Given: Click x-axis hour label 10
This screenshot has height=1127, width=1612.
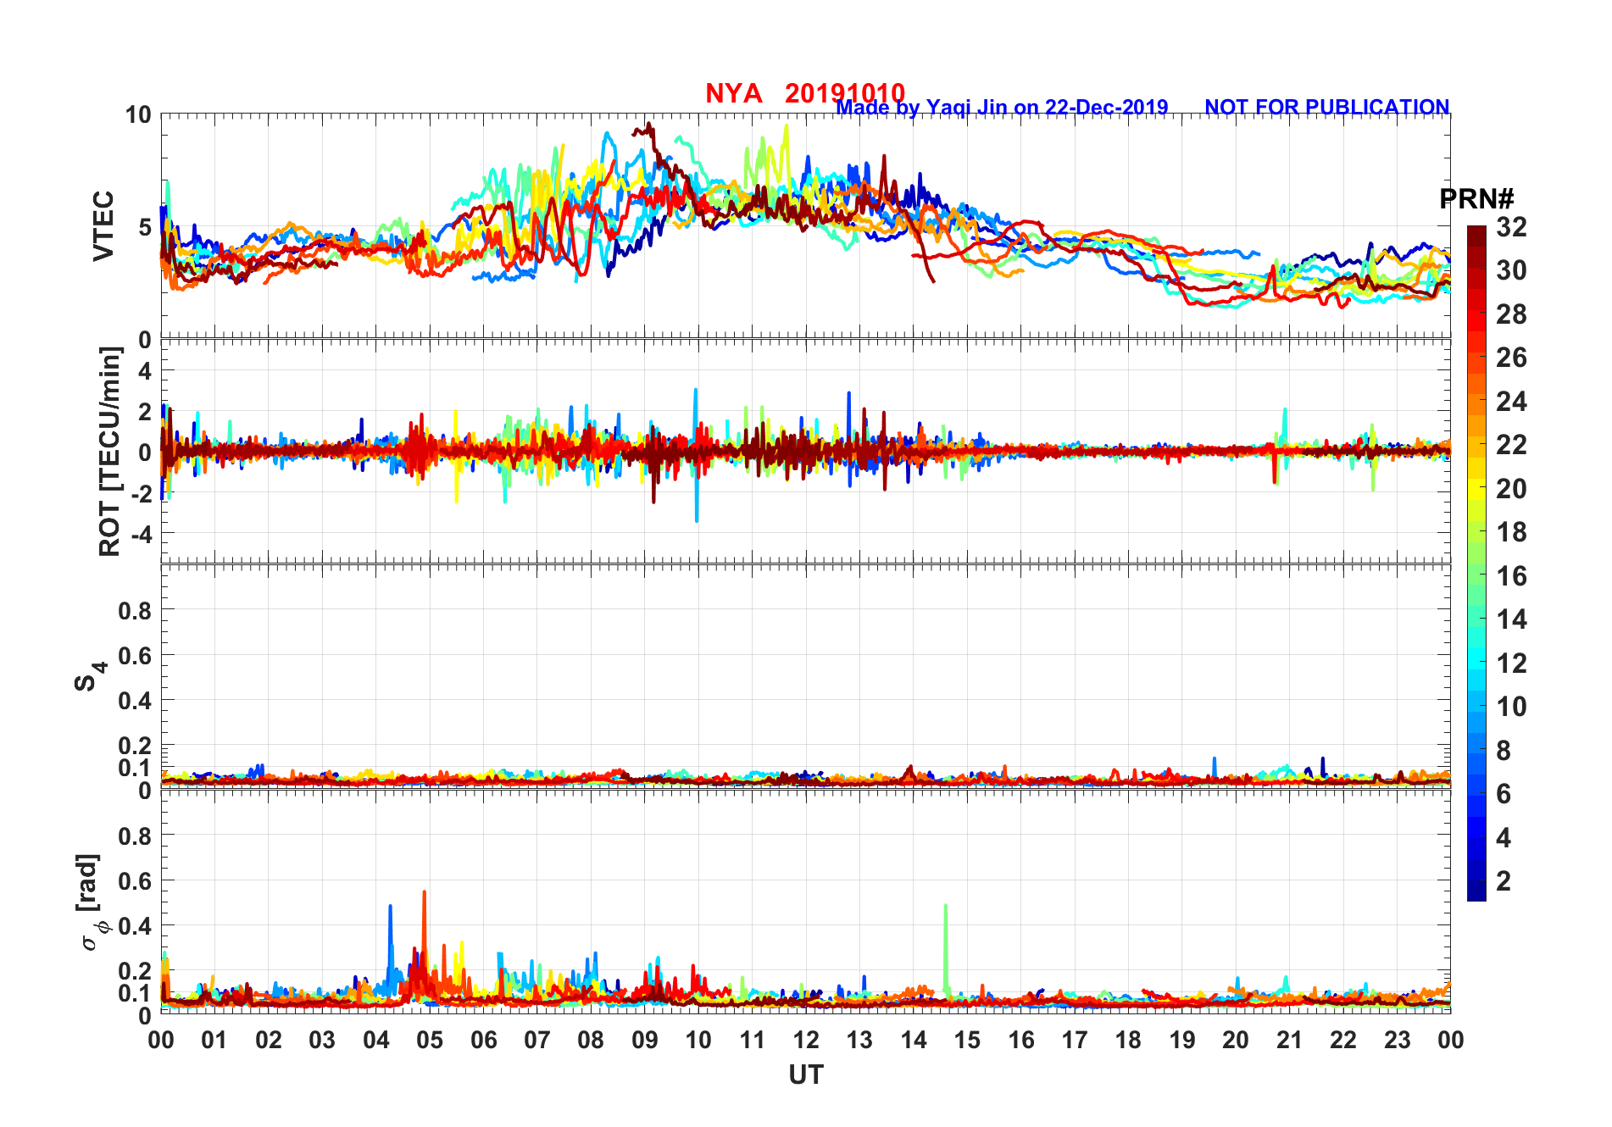Looking at the screenshot, I should click(x=698, y=1041).
